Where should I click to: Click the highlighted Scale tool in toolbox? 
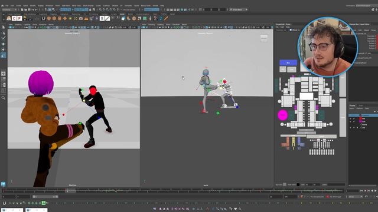coord(4,55)
